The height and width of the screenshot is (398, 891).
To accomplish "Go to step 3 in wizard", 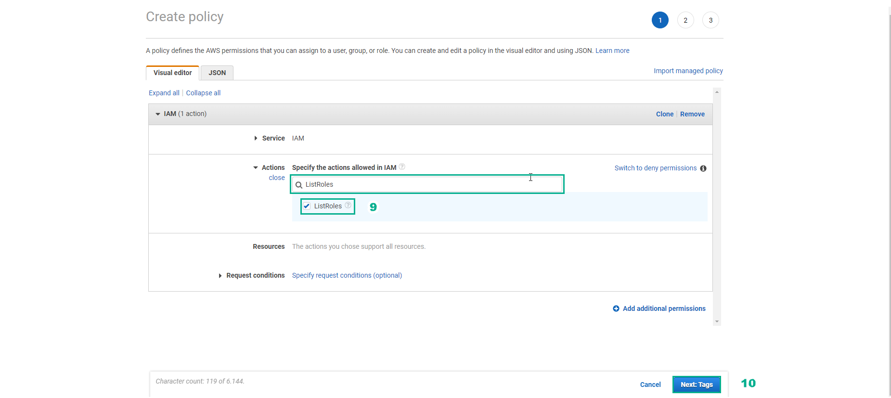I will click(x=710, y=20).
